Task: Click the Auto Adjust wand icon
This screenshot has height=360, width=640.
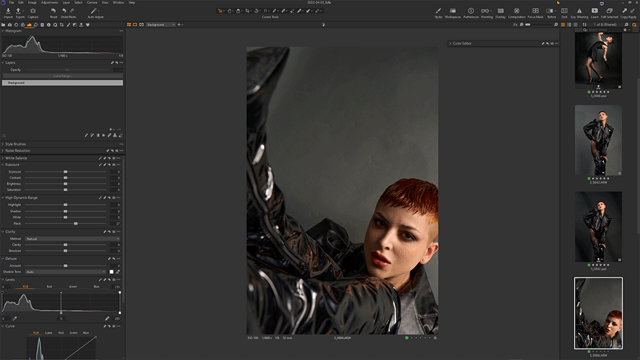Action: (94, 11)
